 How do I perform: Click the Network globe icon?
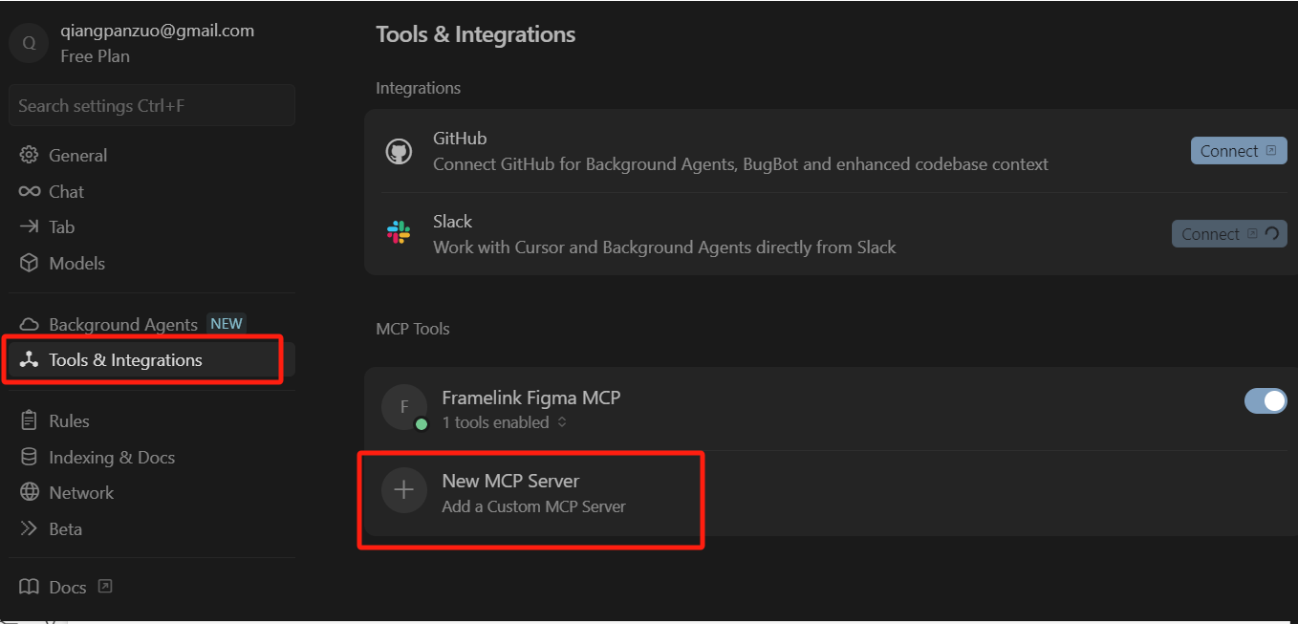click(x=30, y=493)
